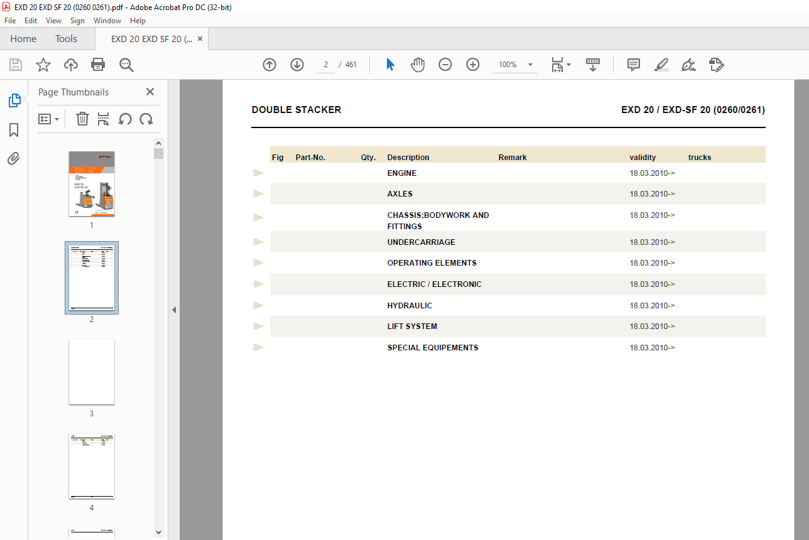Open the Page Thumbnails sidebar icon
Screen dimensions: 809x540
(14, 100)
